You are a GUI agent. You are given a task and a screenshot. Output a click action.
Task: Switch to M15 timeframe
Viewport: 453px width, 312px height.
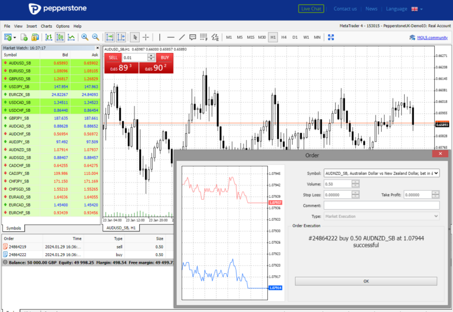pos(251,38)
